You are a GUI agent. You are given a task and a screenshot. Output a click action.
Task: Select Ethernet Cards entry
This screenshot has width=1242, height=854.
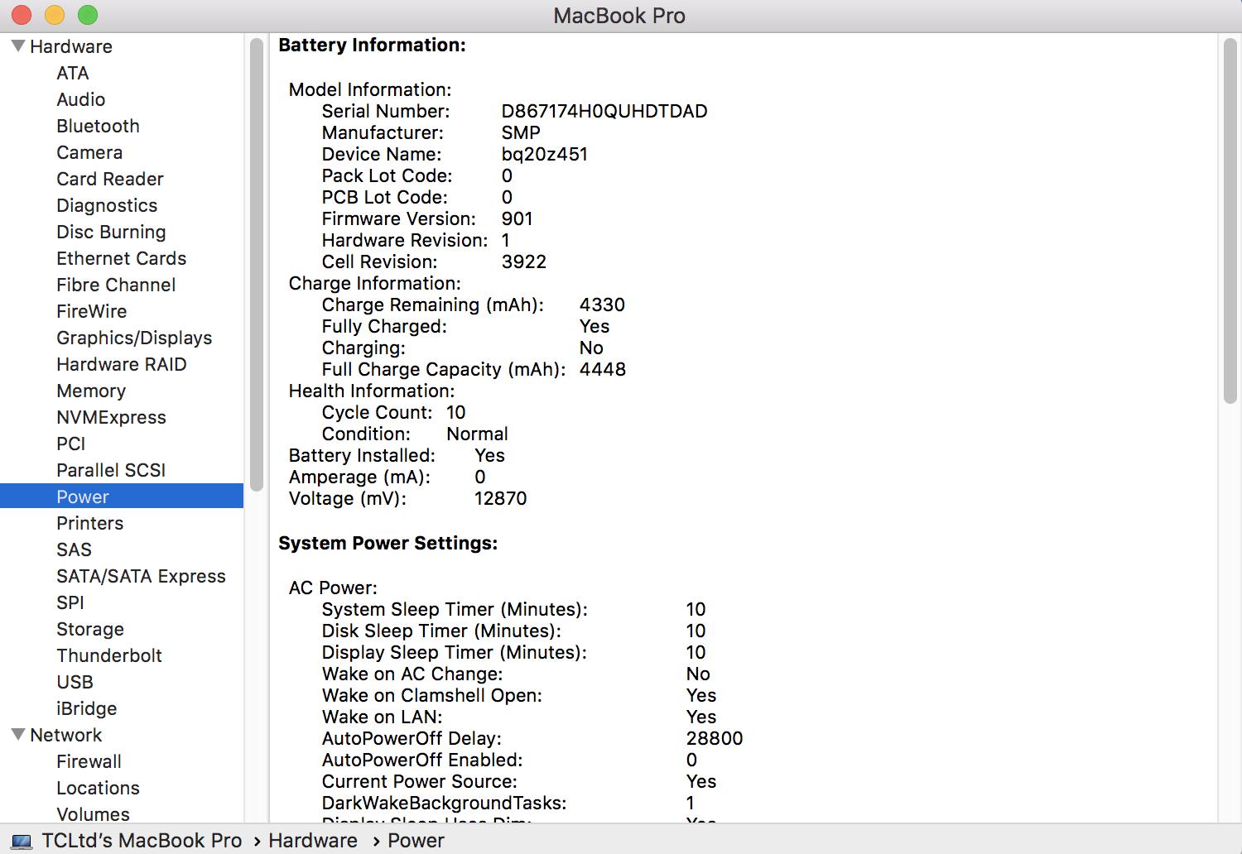122,258
